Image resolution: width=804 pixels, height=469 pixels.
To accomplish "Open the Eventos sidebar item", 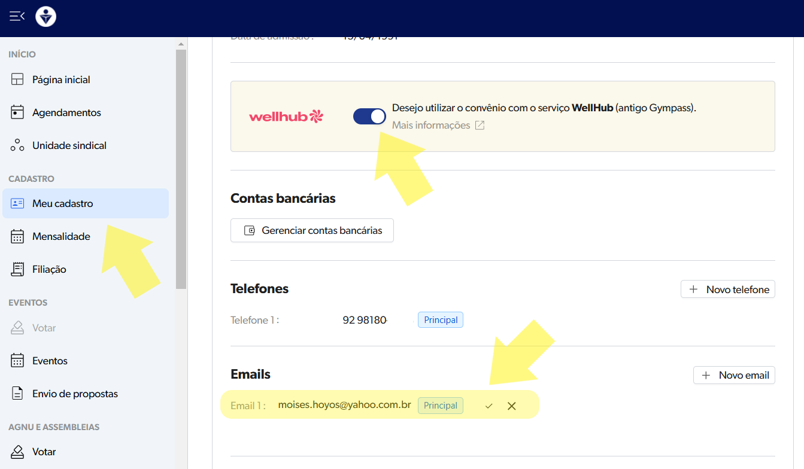I will (50, 361).
